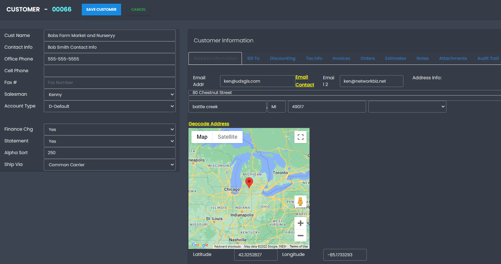Open the empty dropdown beside zip code

point(407,106)
